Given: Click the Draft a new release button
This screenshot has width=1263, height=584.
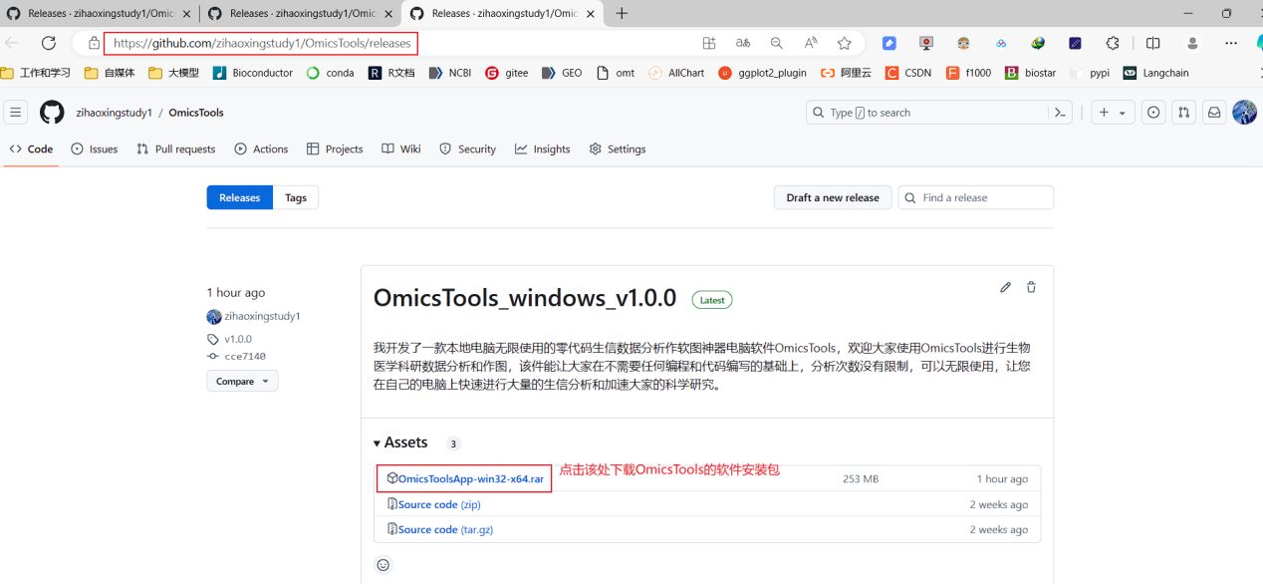Looking at the screenshot, I should (x=832, y=197).
